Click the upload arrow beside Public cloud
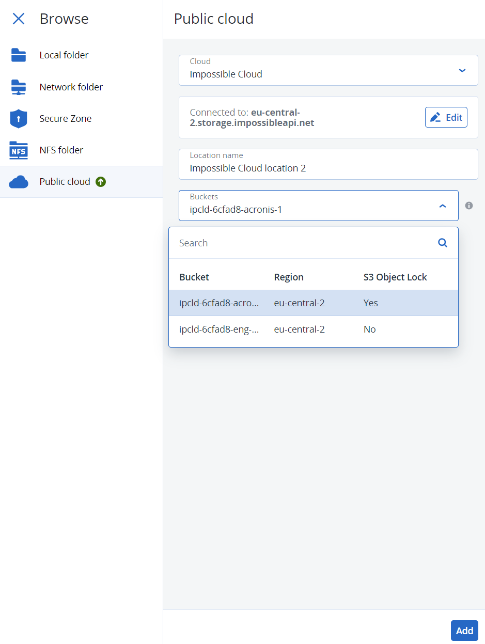Image resolution: width=485 pixels, height=644 pixels. (101, 182)
